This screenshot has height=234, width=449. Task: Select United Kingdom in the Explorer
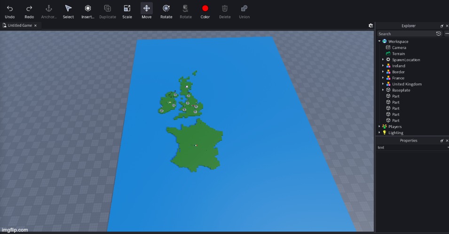click(407, 84)
